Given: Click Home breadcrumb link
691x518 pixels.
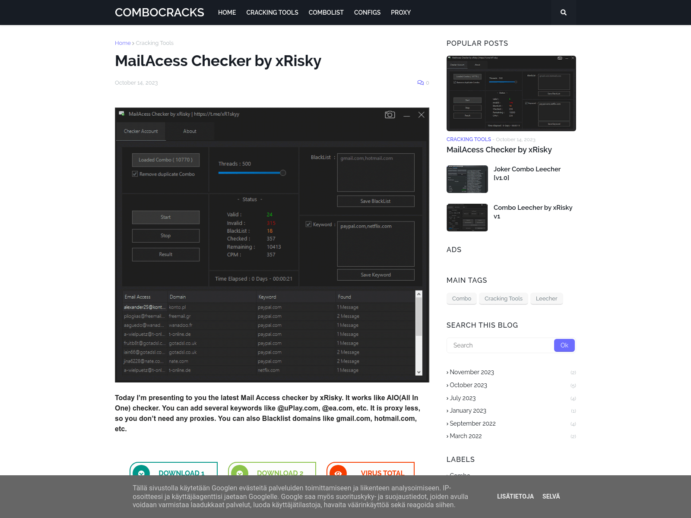Looking at the screenshot, I should [123, 43].
